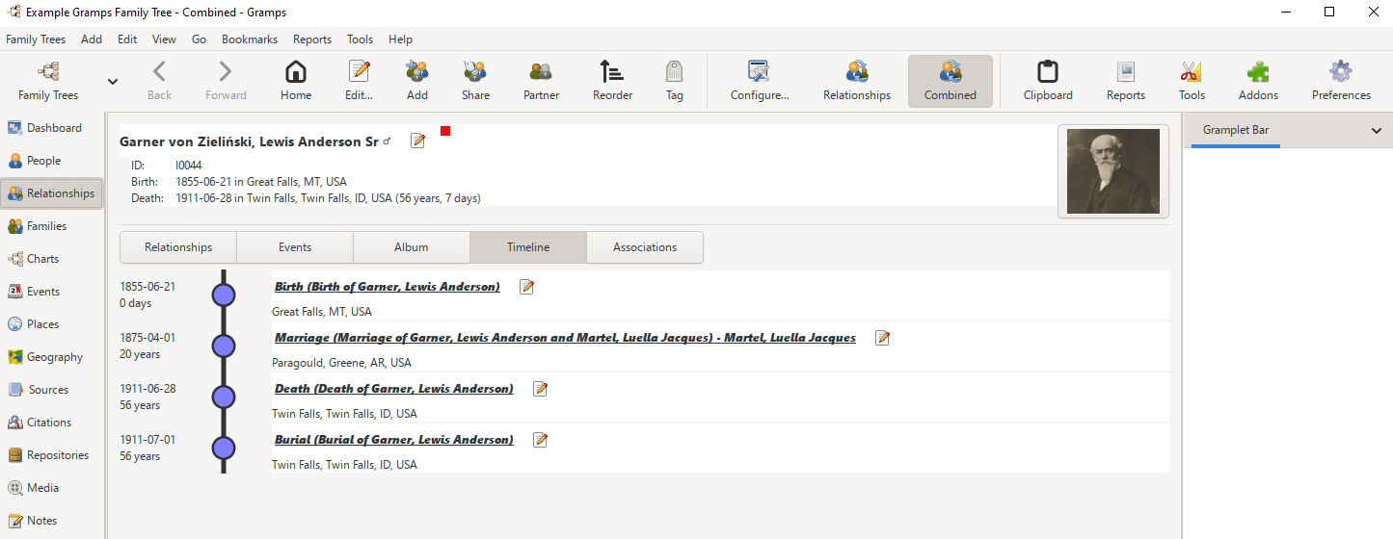Edit person Garner von Zieliński via pencil icon
This screenshot has height=539, width=1393.
coord(418,141)
